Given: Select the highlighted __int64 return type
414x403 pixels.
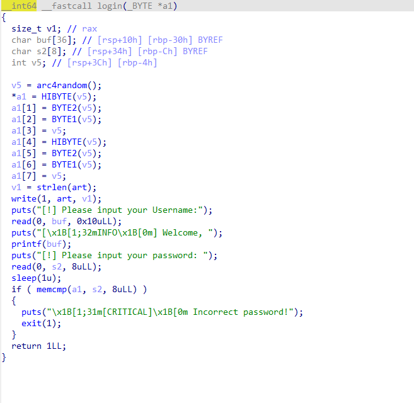Looking at the screenshot, I should point(19,6).
